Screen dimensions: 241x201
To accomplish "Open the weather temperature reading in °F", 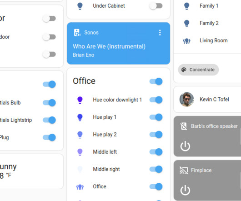I will (5, 176).
